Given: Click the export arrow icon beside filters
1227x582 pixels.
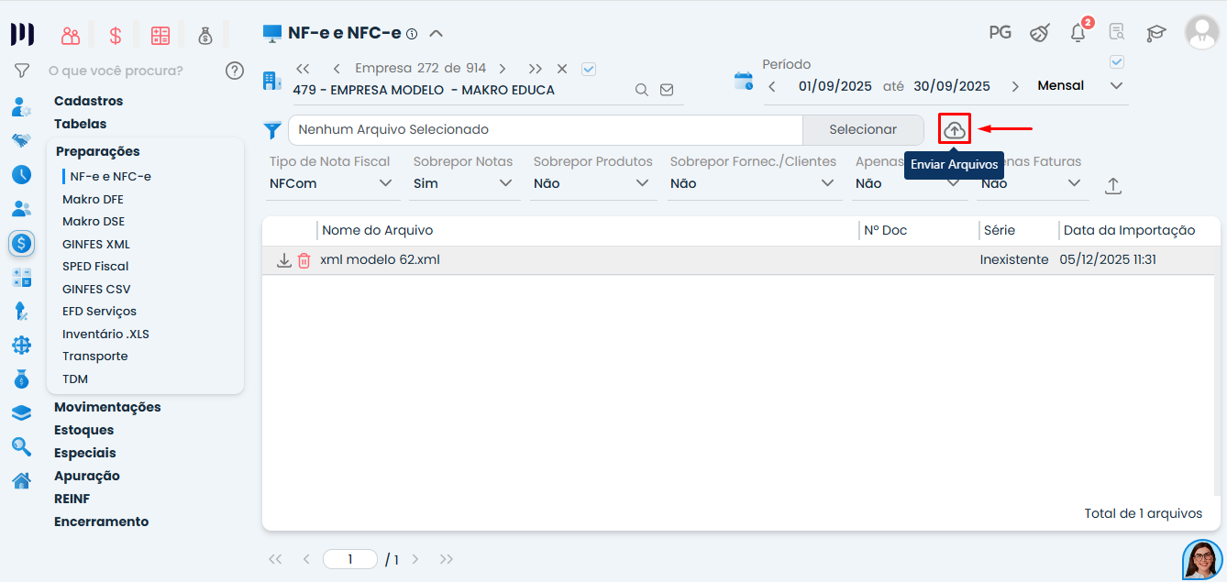Looking at the screenshot, I should tap(1113, 185).
